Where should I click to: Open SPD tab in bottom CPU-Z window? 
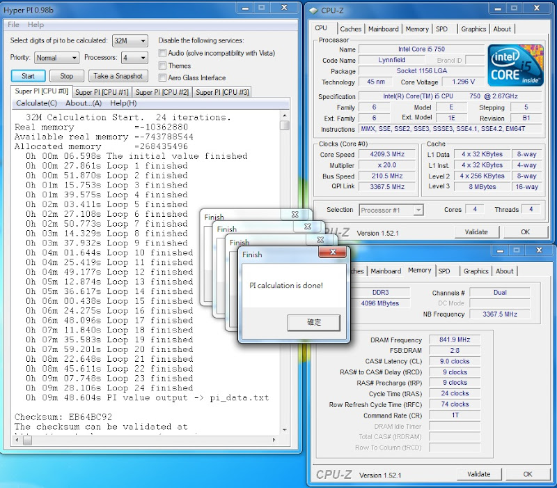pos(444,271)
